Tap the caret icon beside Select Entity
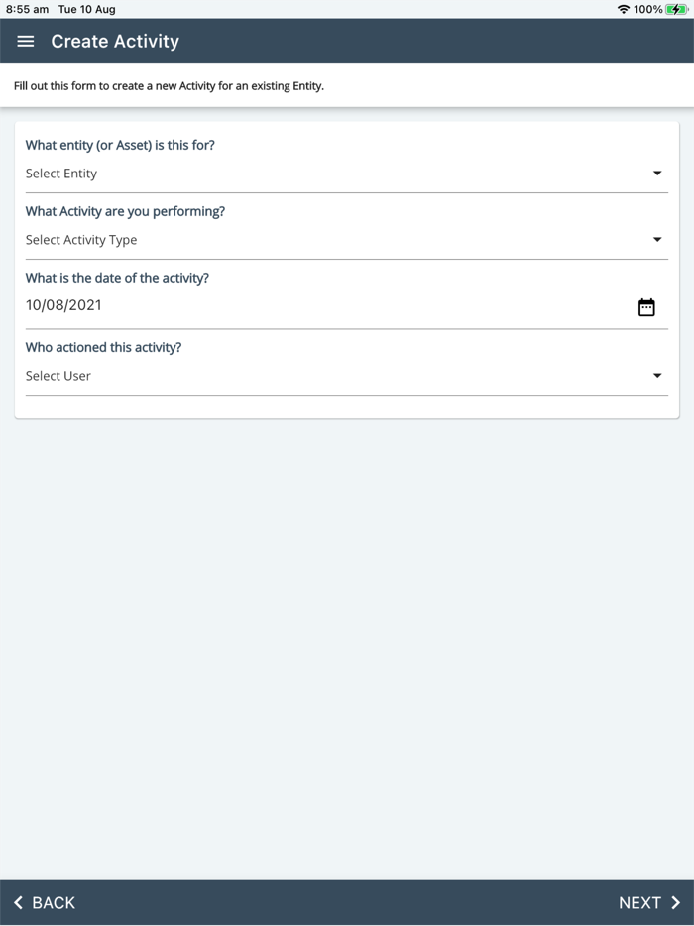Viewport: 694px width, 926px height. click(657, 172)
